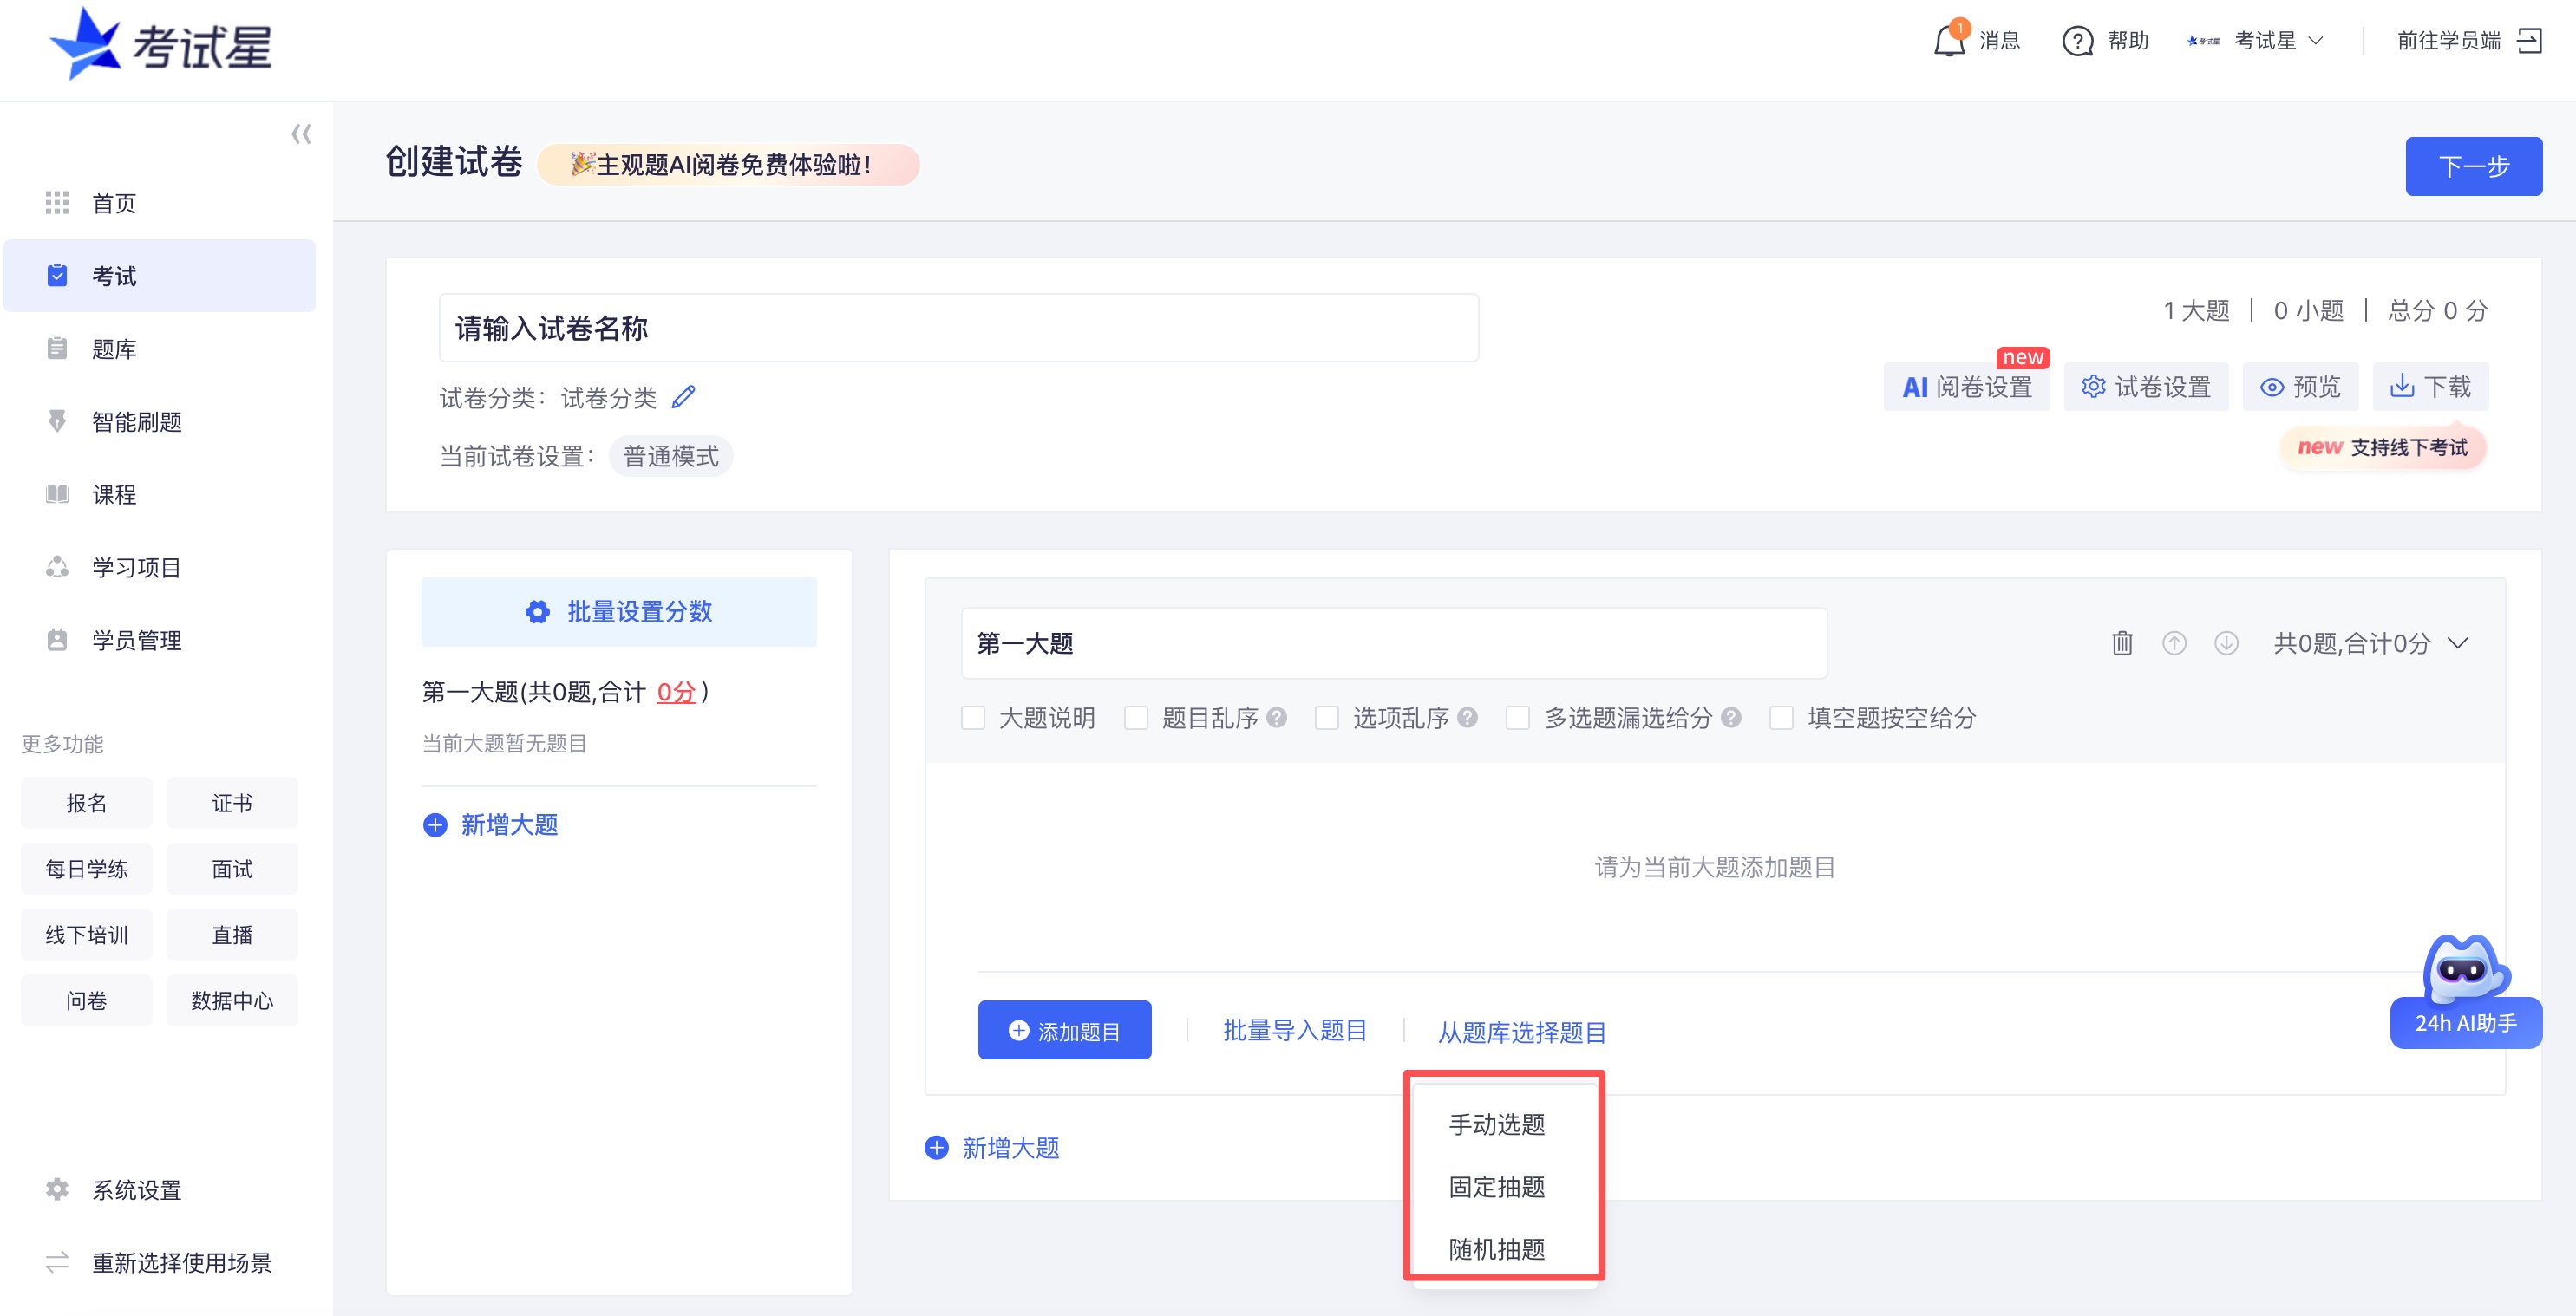The height and width of the screenshot is (1316, 2576).
Task: Move 第一大题 down with arrow icon
Action: pyautogui.click(x=2226, y=642)
